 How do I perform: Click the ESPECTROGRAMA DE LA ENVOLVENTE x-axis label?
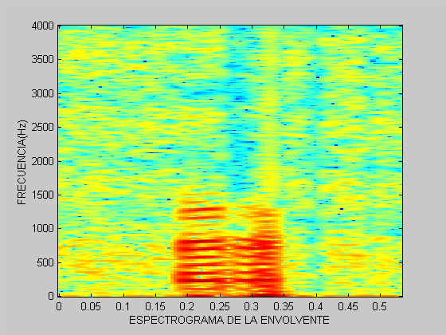point(229,320)
